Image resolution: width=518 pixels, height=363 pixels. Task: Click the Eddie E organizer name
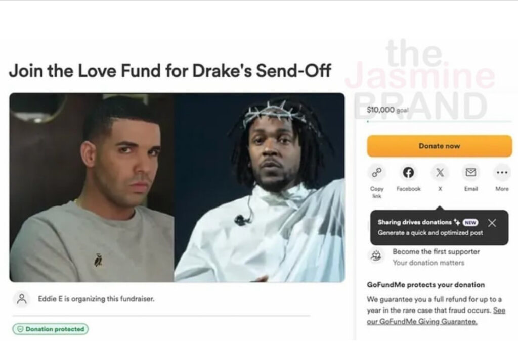click(x=50, y=299)
